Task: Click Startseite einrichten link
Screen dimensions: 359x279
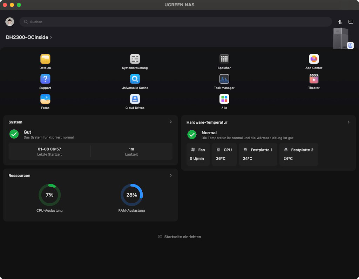Action: [179, 237]
